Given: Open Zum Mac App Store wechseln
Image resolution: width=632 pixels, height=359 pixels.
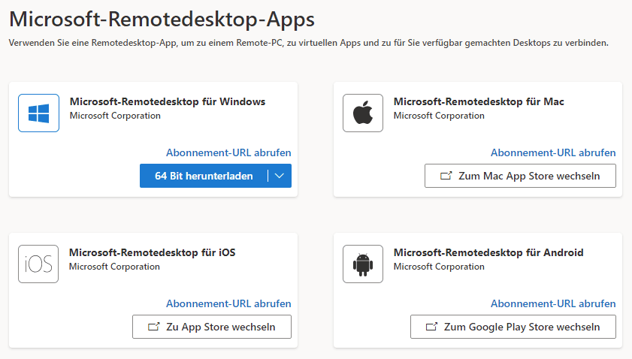Looking at the screenshot, I should [520, 176].
